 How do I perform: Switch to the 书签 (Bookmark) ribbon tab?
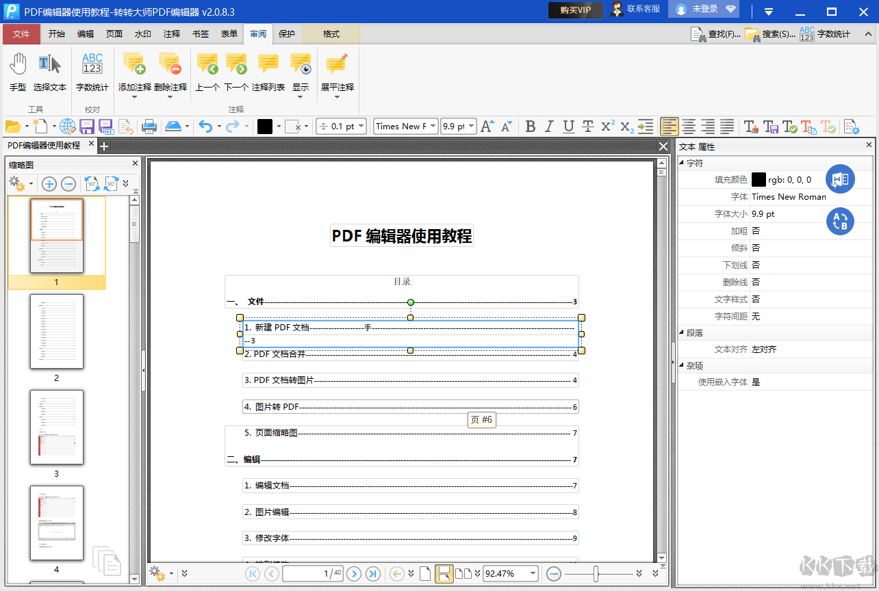(x=200, y=34)
